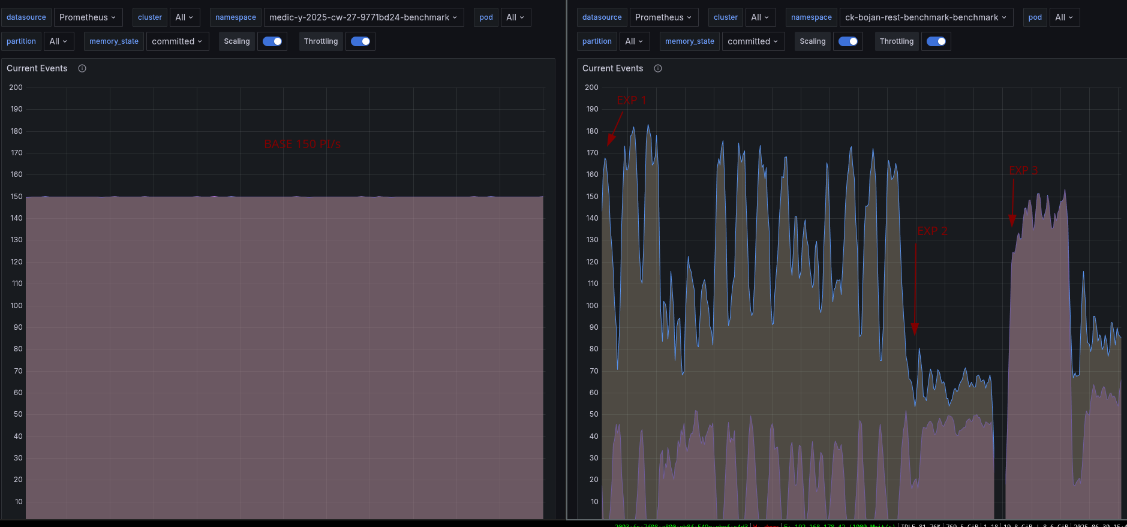
Task: Click datasource label in left dashboard
Action: click(26, 17)
